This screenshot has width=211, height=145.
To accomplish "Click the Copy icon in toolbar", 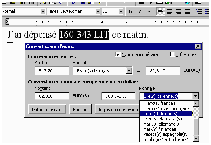I will [82, 2].
